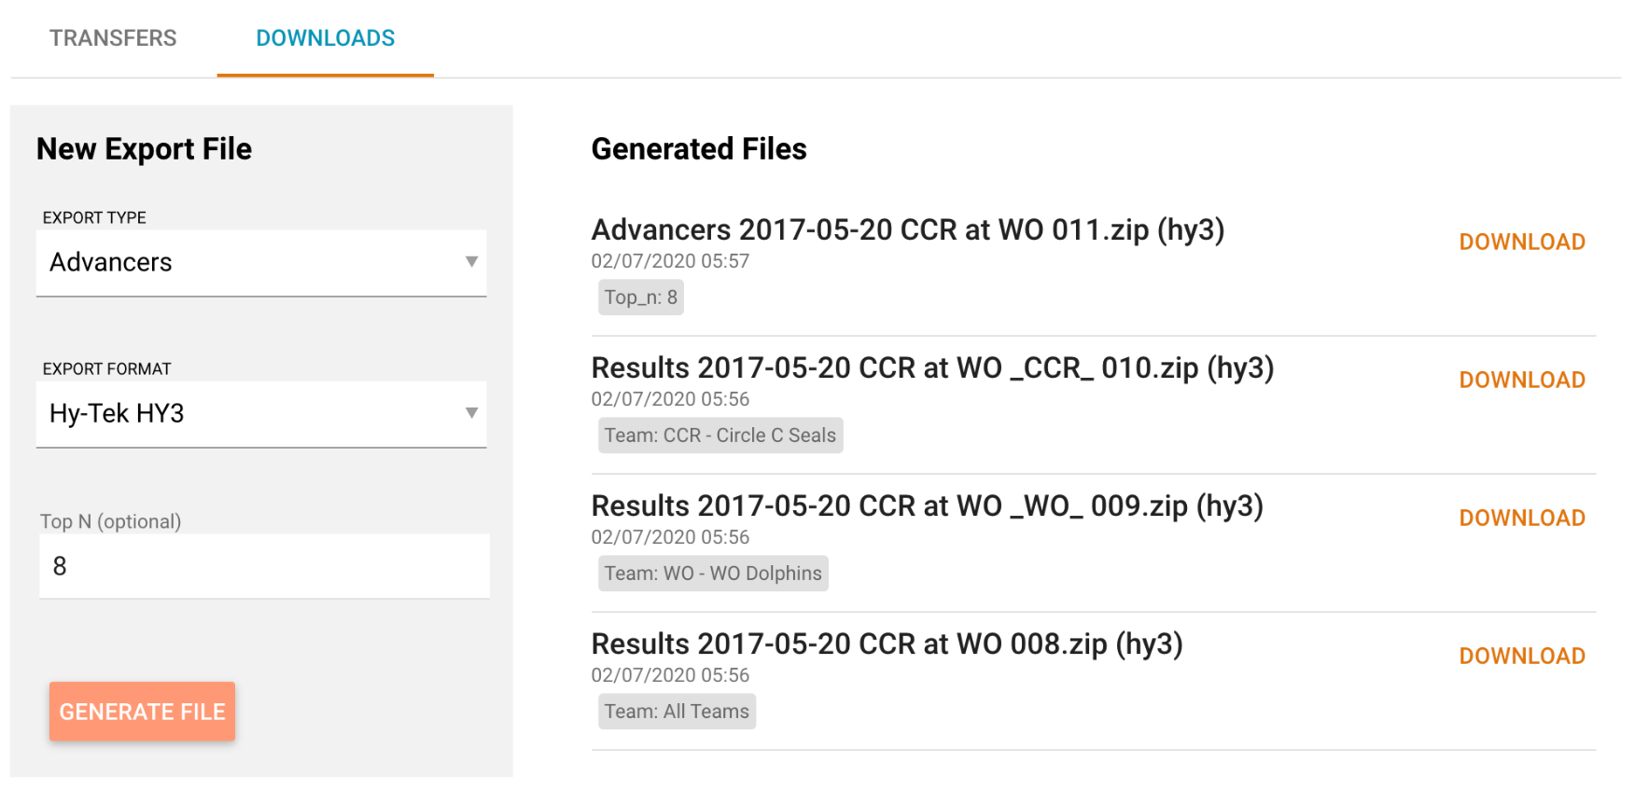Click the Advancers 2017-05-20 CCR at WO 011.zip title

tap(907, 229)
